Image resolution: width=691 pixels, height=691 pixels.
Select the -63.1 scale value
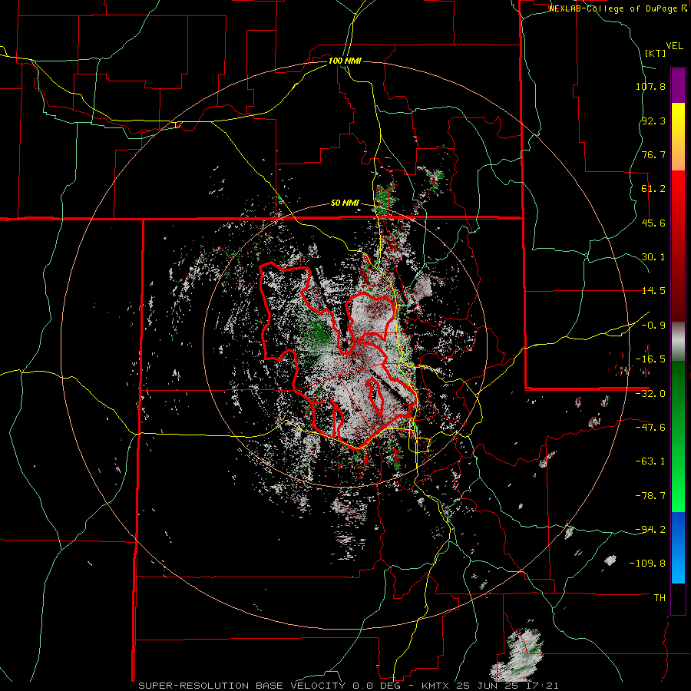point(650,461)
